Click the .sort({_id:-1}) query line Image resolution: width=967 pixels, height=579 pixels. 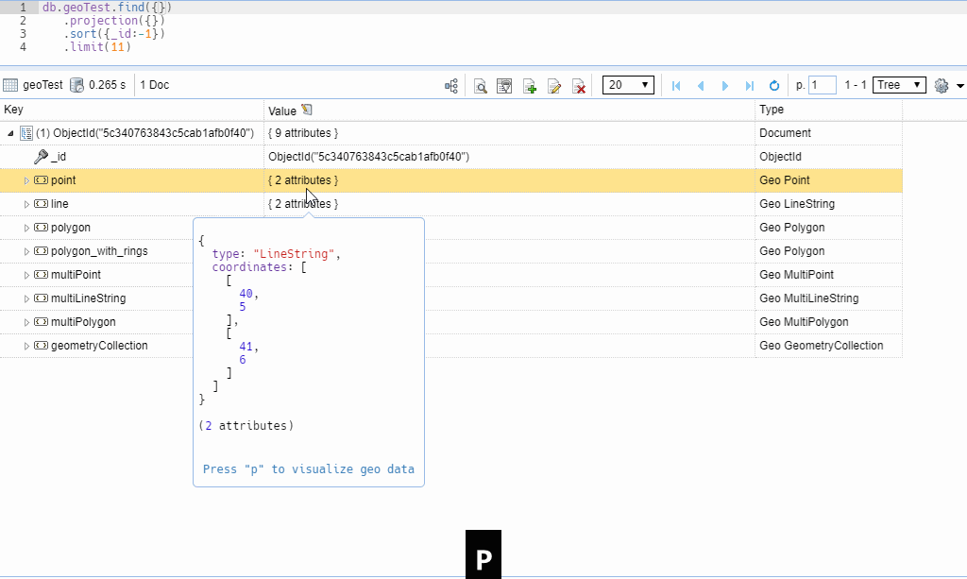(114, 33)
